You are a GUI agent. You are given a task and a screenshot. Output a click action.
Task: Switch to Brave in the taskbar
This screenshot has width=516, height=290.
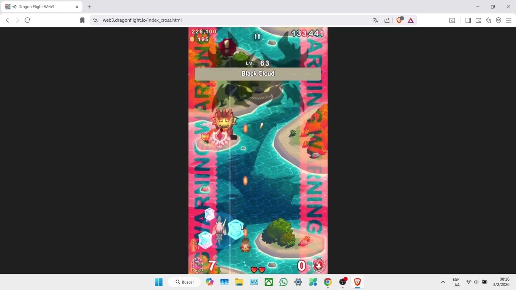click(357, 282)
